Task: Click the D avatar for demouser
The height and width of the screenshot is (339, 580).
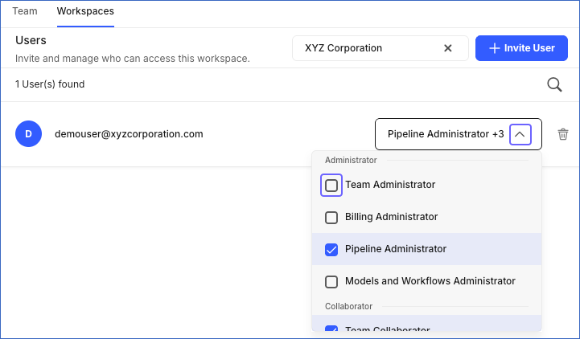Action: pos(28,133)
